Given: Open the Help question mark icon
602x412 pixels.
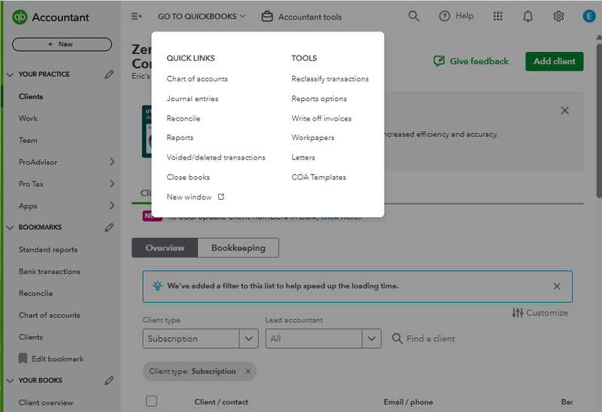Looking at the screenshot, I should tap(444, 16).
